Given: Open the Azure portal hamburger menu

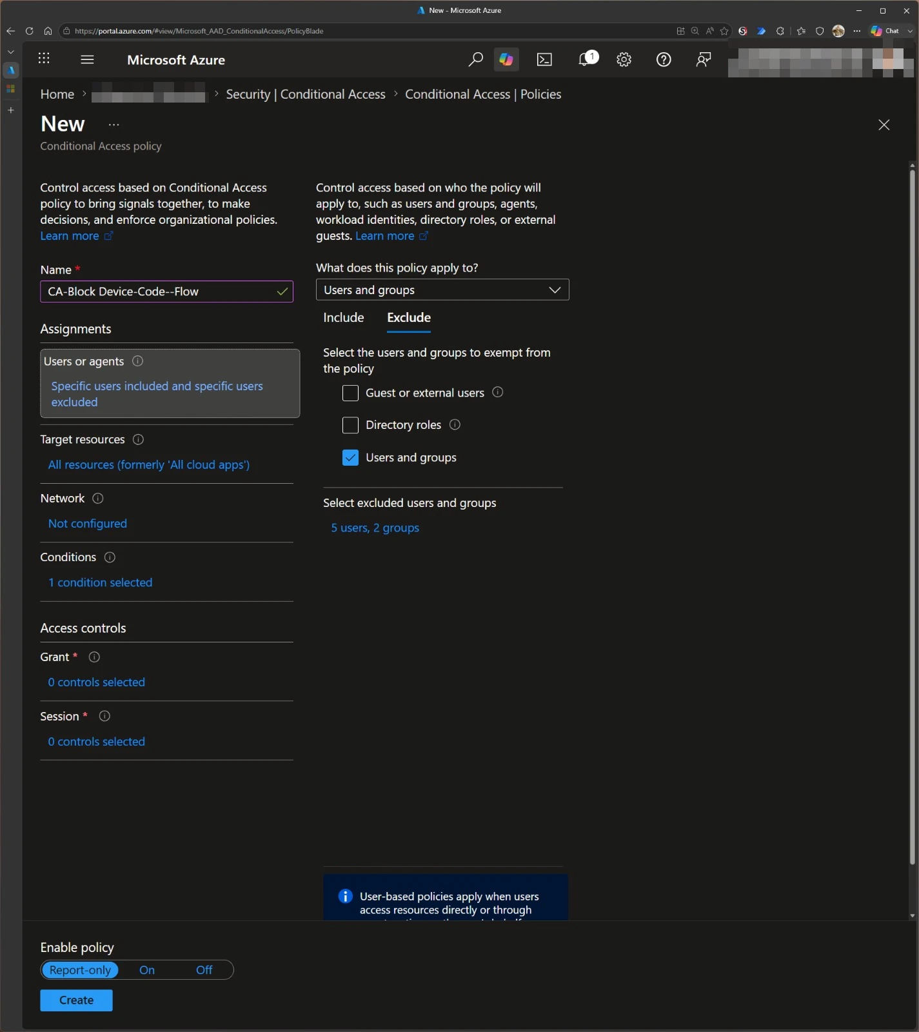Looking at the screenshot, I should click(88, 59).
